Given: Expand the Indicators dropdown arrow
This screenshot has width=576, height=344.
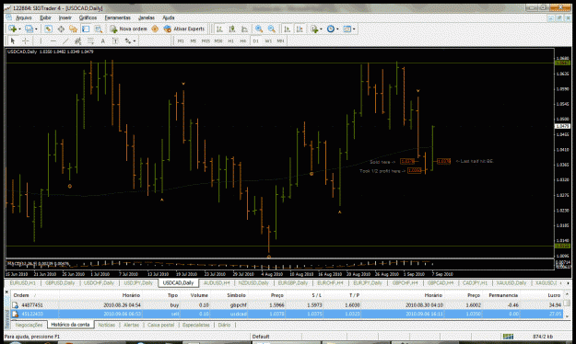Looking at the screenshot, I should (x=321, y=29).
